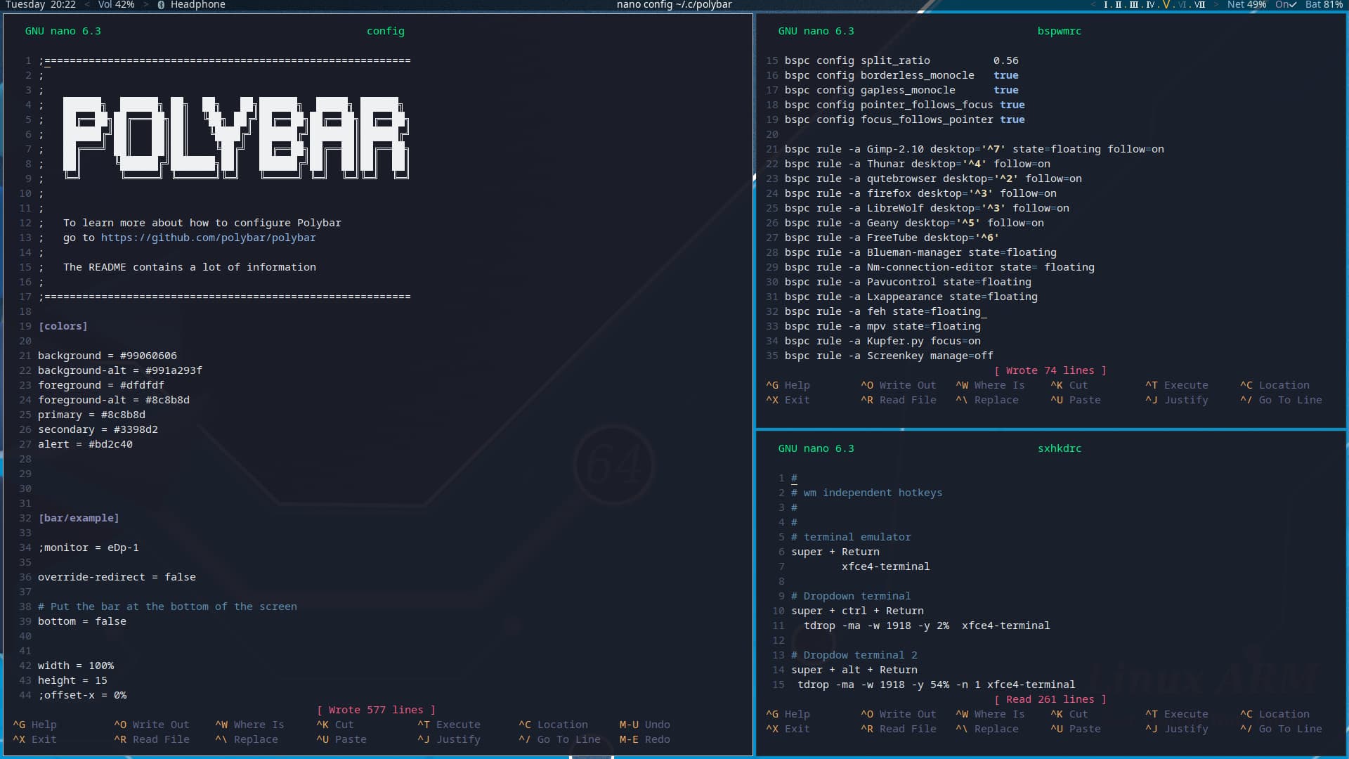Click the sxhkdrc file title in nano header

coord(1060,448)
